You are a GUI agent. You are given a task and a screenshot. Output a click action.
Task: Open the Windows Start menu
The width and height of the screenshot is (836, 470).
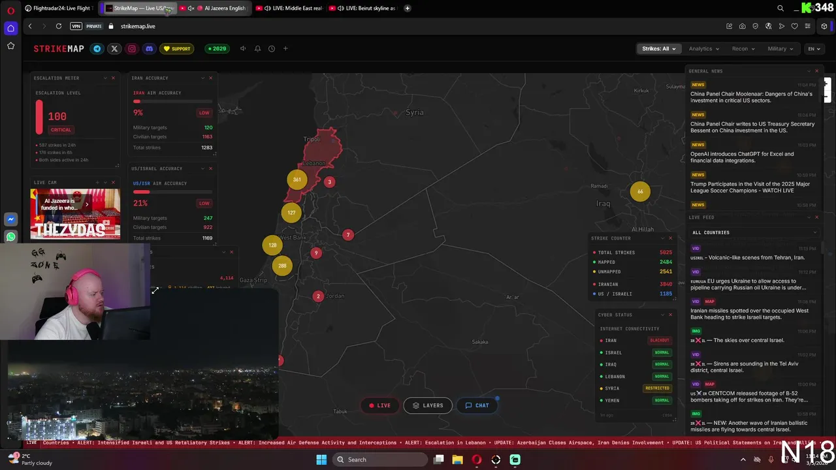(321, 460)
